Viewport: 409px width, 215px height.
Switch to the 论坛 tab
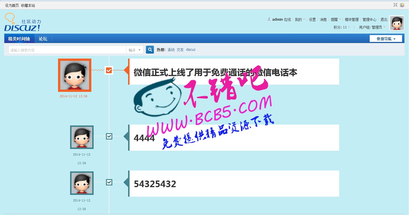[43, 39]
